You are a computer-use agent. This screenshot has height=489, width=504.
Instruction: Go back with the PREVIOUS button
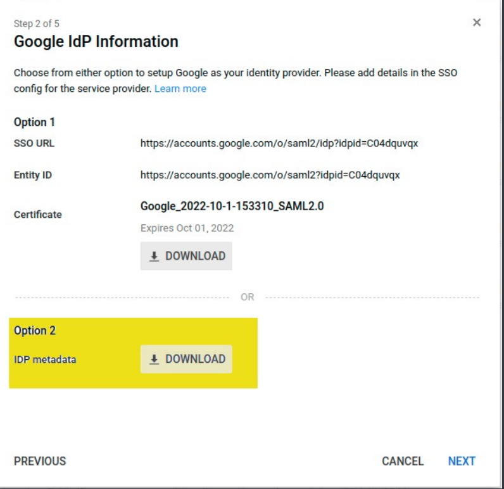point(40,461)
